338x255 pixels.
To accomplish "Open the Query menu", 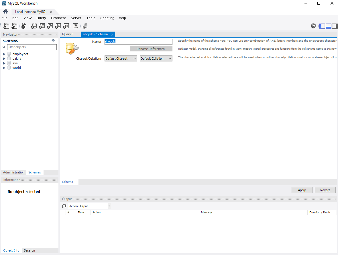I will (41, 18).
